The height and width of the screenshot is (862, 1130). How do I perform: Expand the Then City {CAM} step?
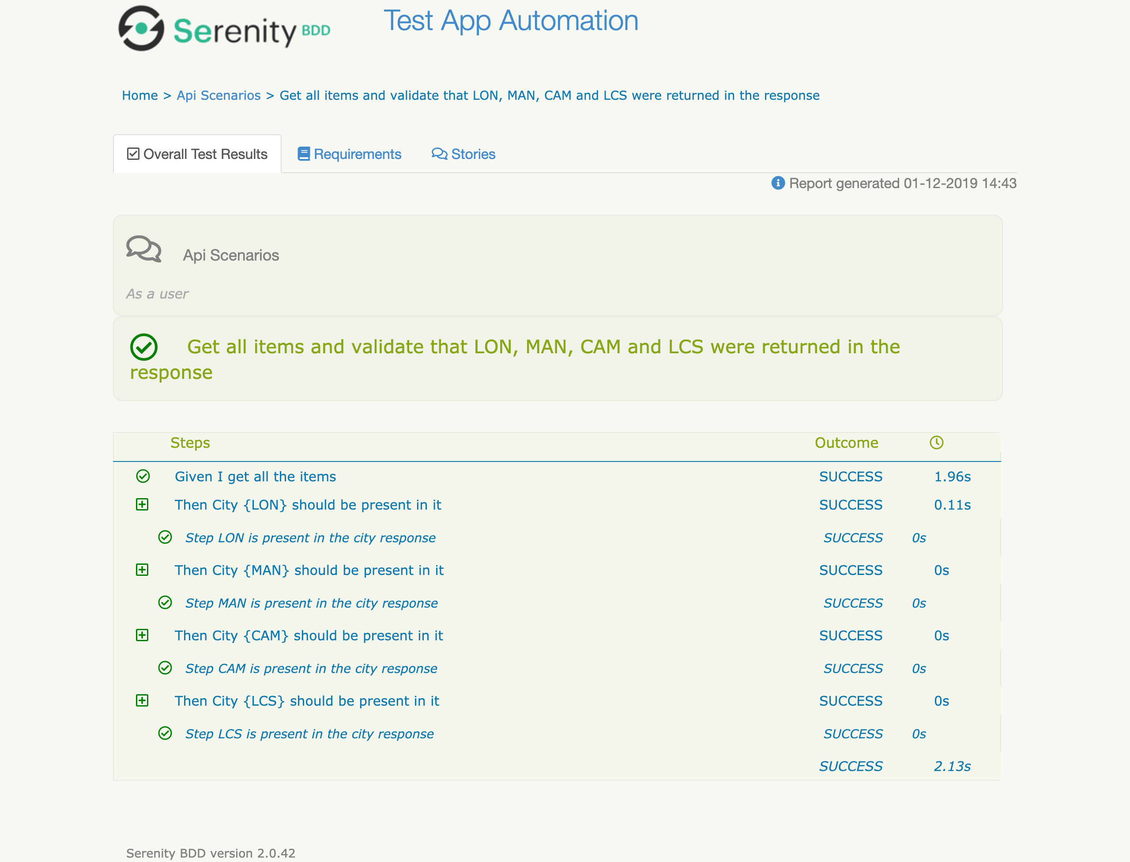pyautogui.click(x=142, y=635)
